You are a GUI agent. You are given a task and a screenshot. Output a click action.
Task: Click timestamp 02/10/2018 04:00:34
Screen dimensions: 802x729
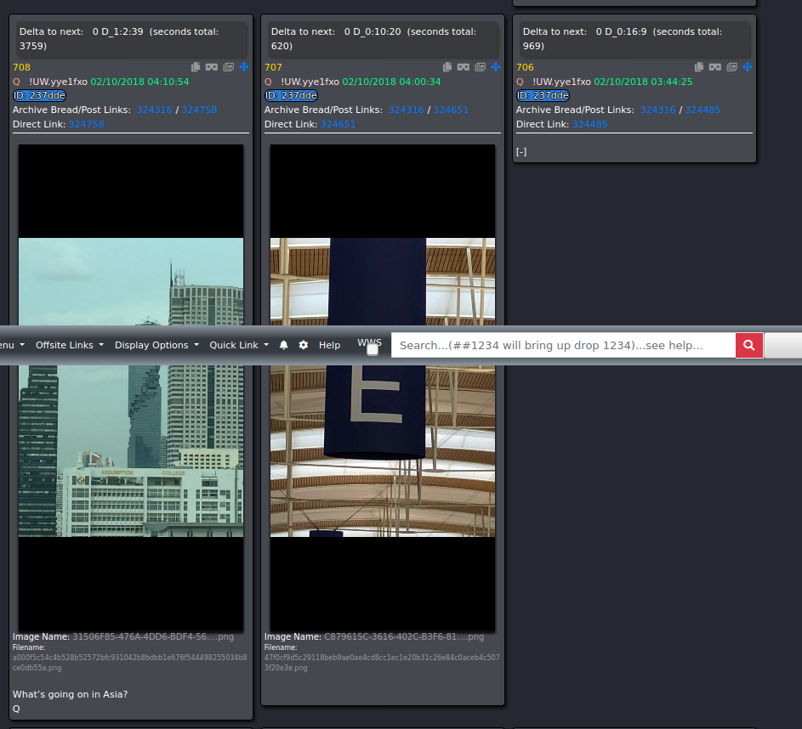click(x=391, y=82)
